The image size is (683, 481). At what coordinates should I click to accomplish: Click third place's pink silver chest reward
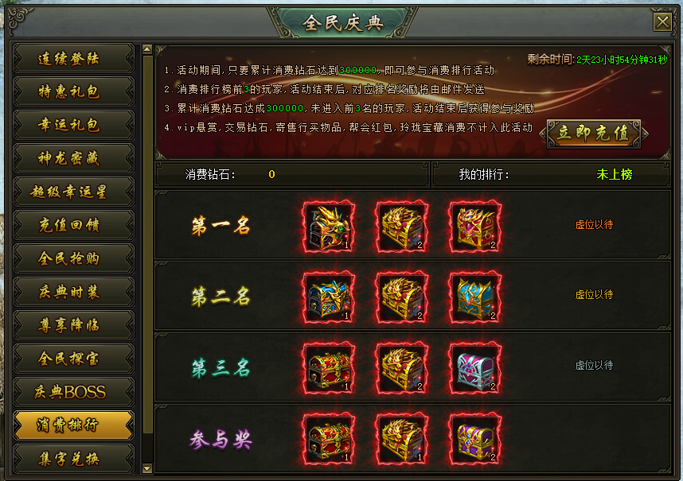(x=474, y=369)
